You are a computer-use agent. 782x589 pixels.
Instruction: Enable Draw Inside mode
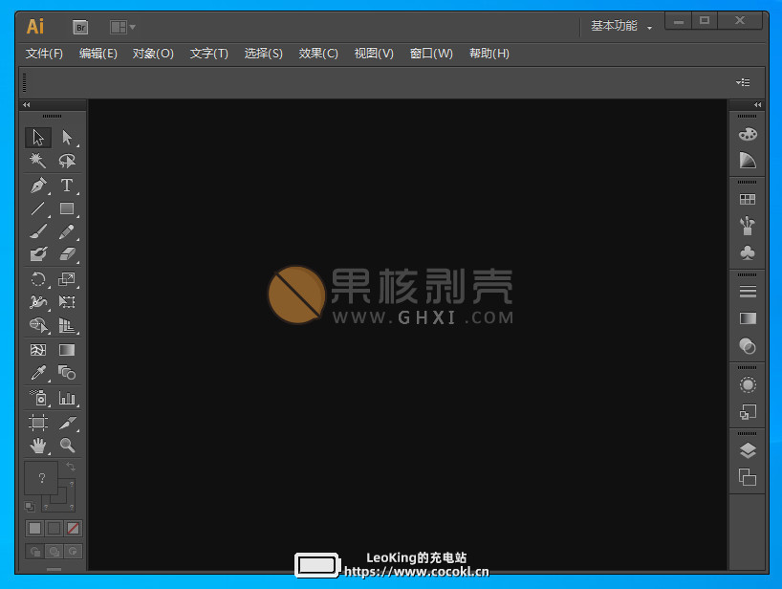coord(73,552)
